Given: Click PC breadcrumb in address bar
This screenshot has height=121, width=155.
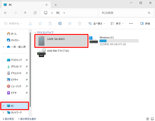Looking at the screenshot, I should point(58,13).
